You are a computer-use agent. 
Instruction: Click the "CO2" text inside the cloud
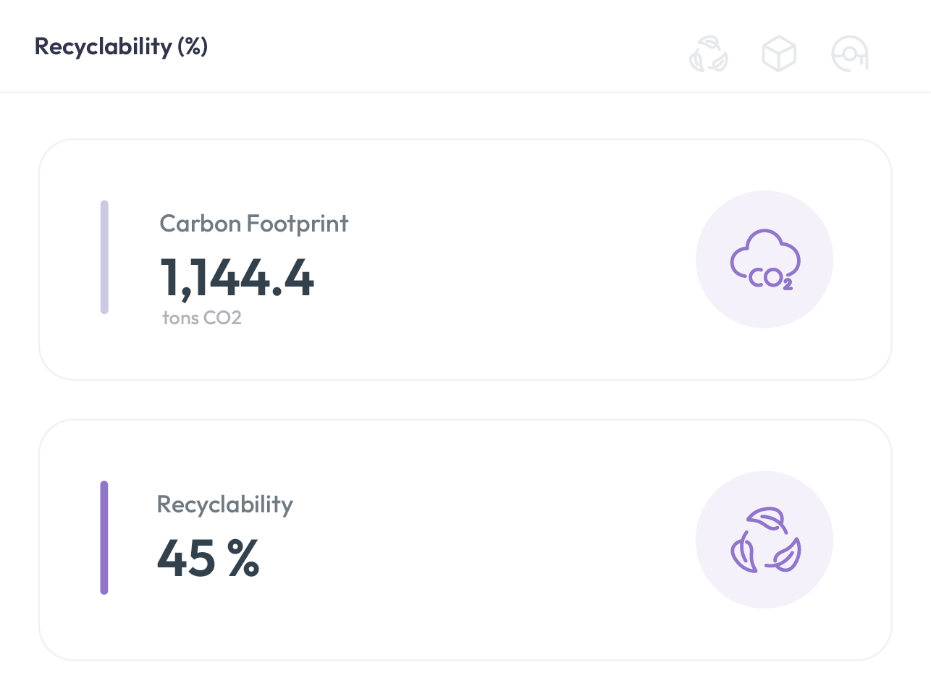[770, 279]
